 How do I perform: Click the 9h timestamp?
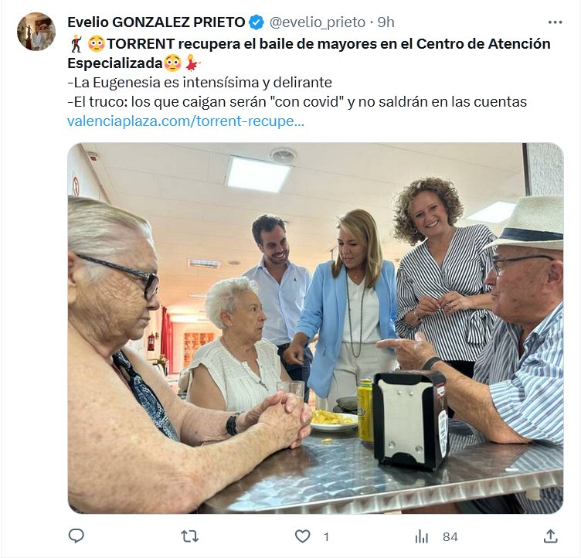click(386, 22)
